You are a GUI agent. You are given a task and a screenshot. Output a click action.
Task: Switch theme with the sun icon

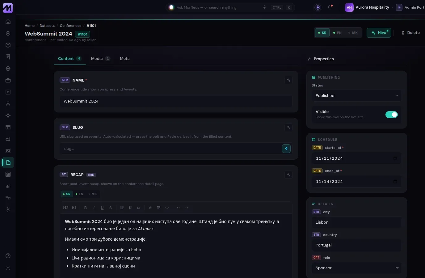[x=8, y=268]
